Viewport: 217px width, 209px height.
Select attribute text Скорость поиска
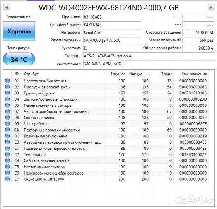point(39,118)
